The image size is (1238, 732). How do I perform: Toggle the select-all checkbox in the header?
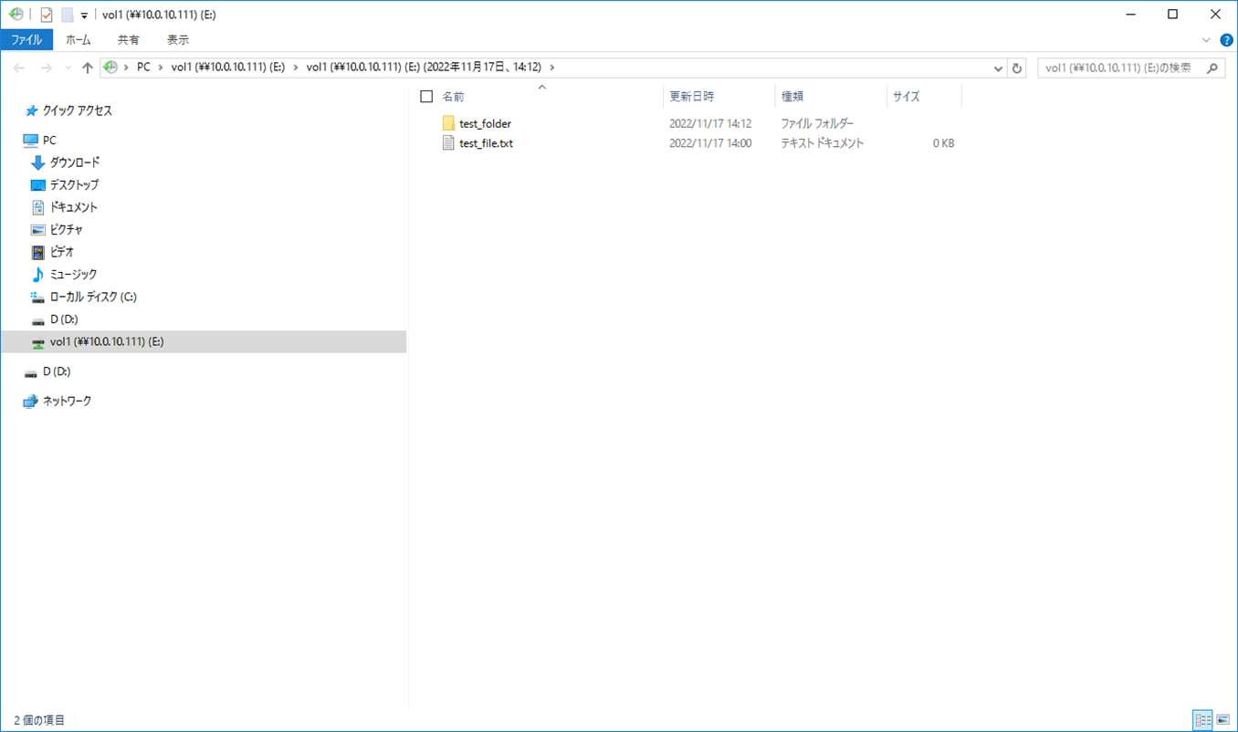click(426, 97)
